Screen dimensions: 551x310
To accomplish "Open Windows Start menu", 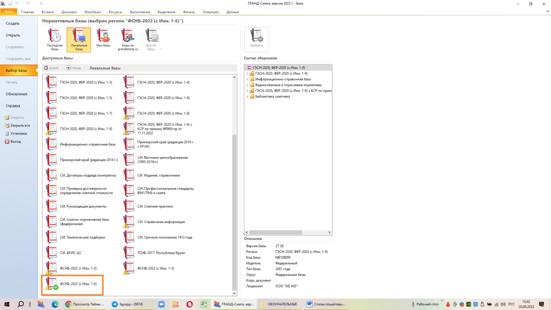I will coord(7,304).
